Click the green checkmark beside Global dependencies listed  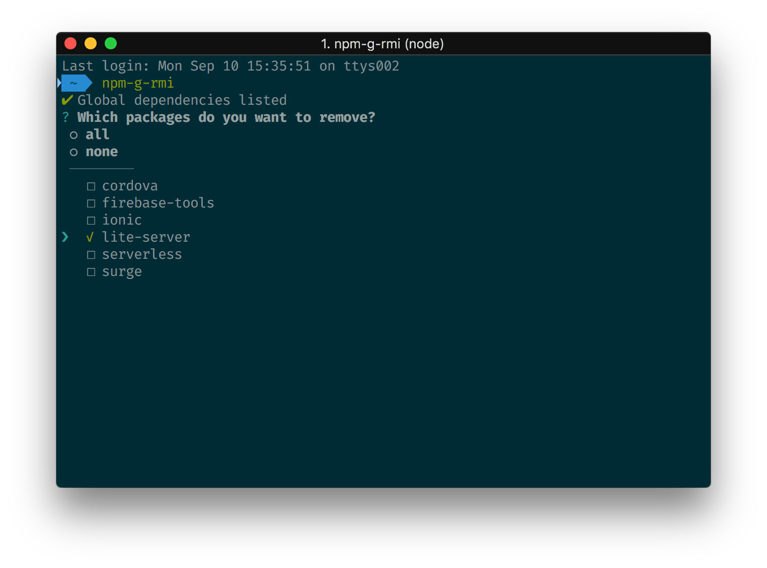(67, 100)
